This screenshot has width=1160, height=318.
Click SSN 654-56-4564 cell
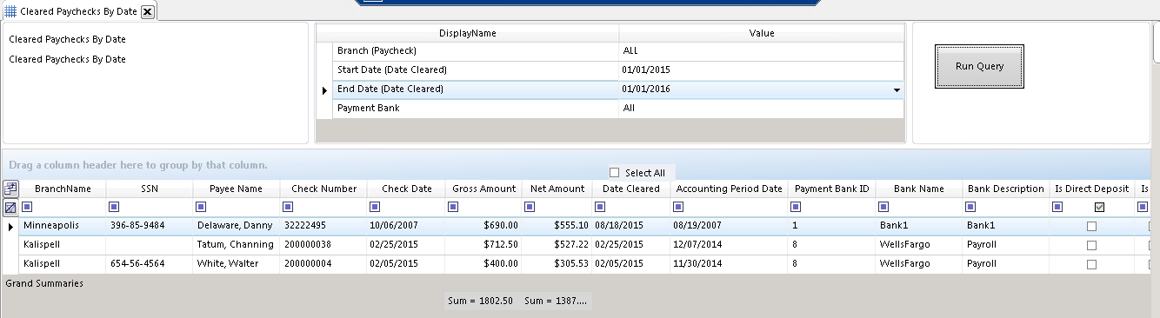[150, 264]
